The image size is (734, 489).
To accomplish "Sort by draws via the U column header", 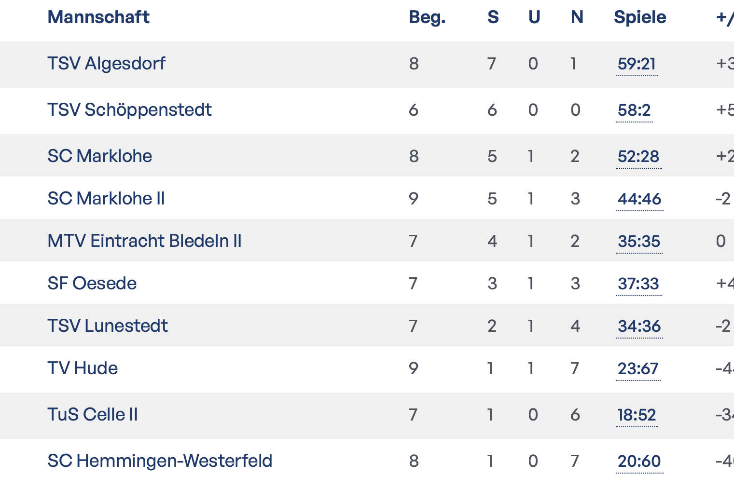I will click(x=533, y=17).
